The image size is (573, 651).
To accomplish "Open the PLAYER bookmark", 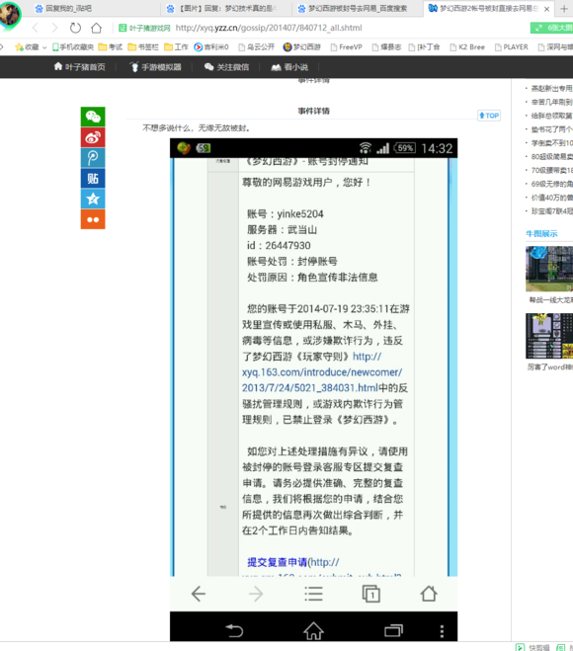I will (512, 46).
